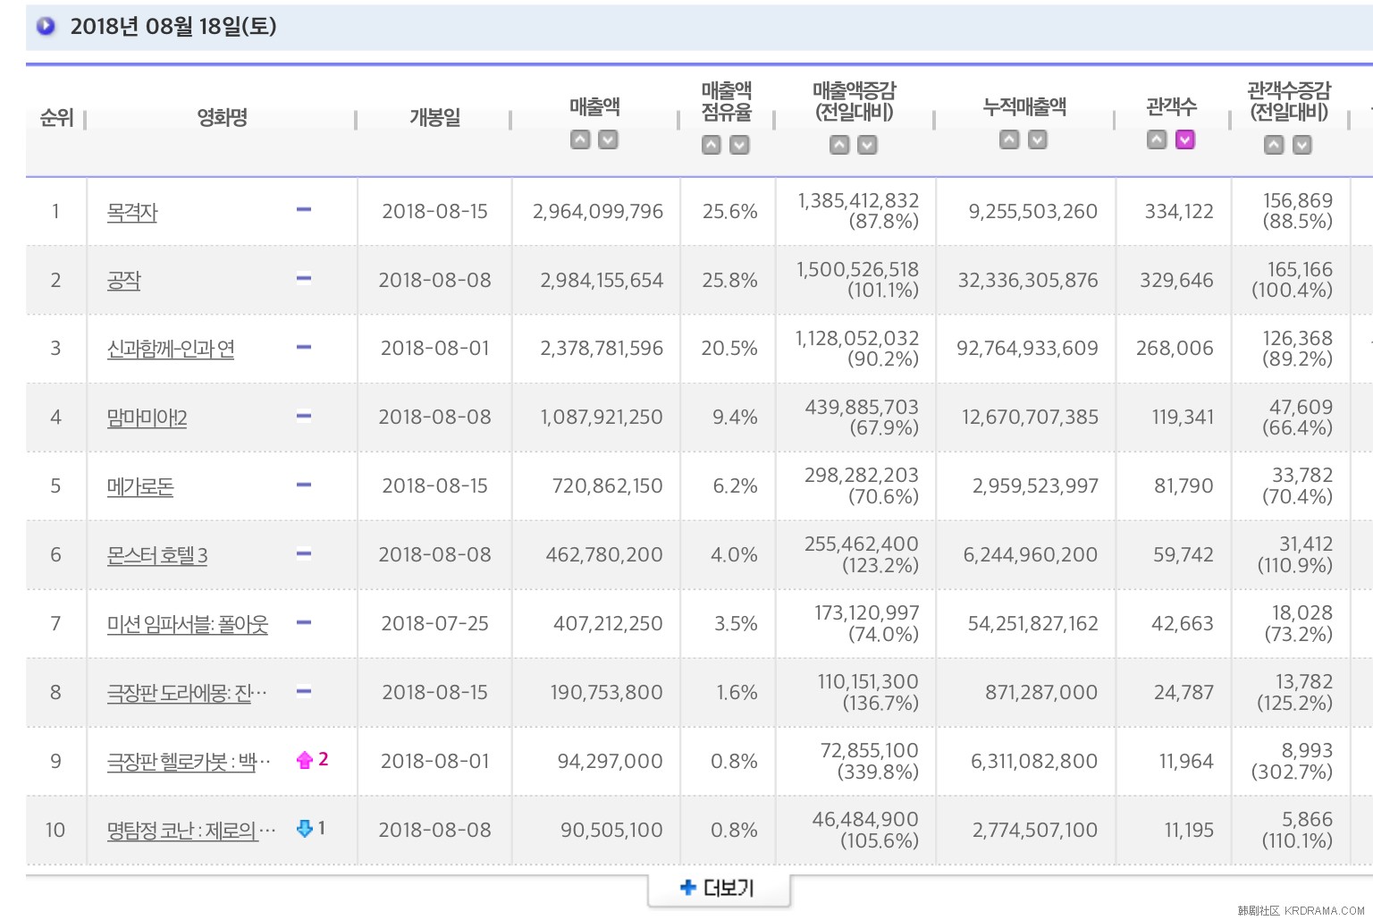Sort 매출액 column ascending

[x=580, y=139]
